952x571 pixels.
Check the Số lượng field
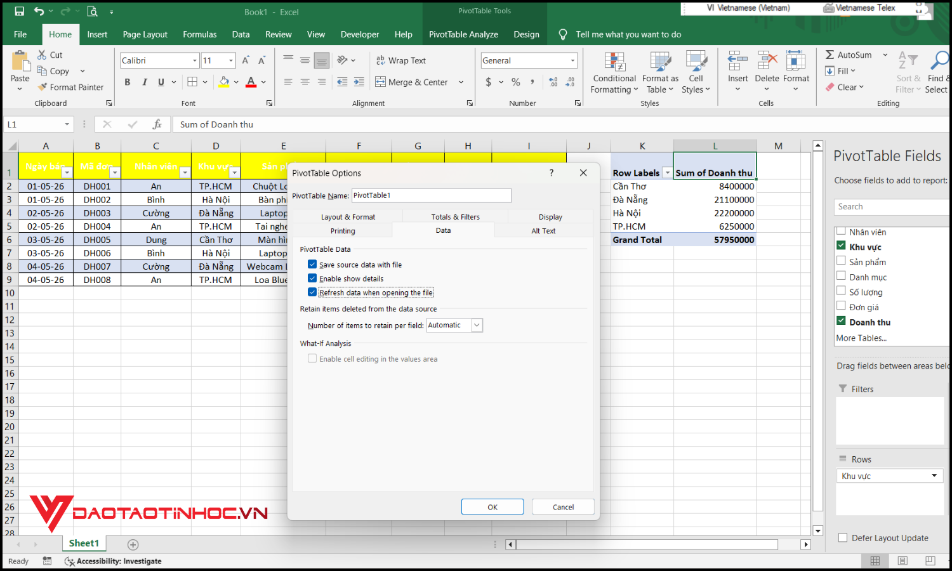tap(841, 291)
